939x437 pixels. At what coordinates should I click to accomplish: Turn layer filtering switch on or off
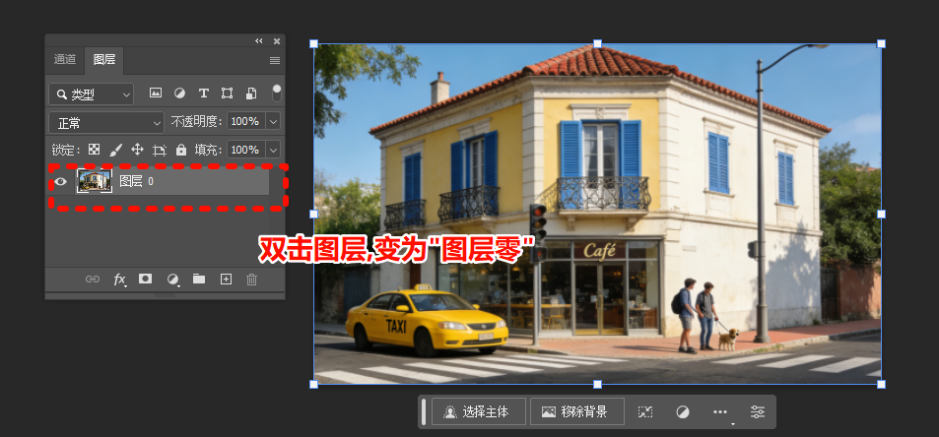pyautogui.click(x=277, y=94)
